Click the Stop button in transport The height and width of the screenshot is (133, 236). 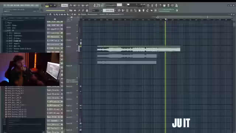point(55,6)
